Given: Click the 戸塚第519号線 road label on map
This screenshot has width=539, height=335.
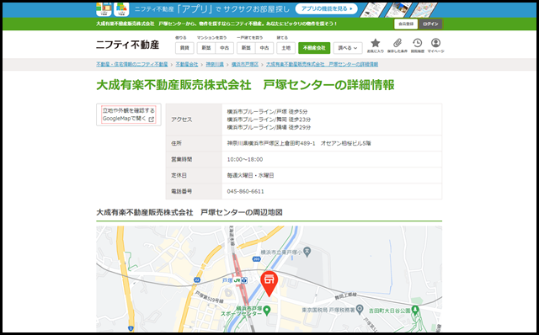Looking at the screenshot, I should pyautogui.click(x=210, y=297).
